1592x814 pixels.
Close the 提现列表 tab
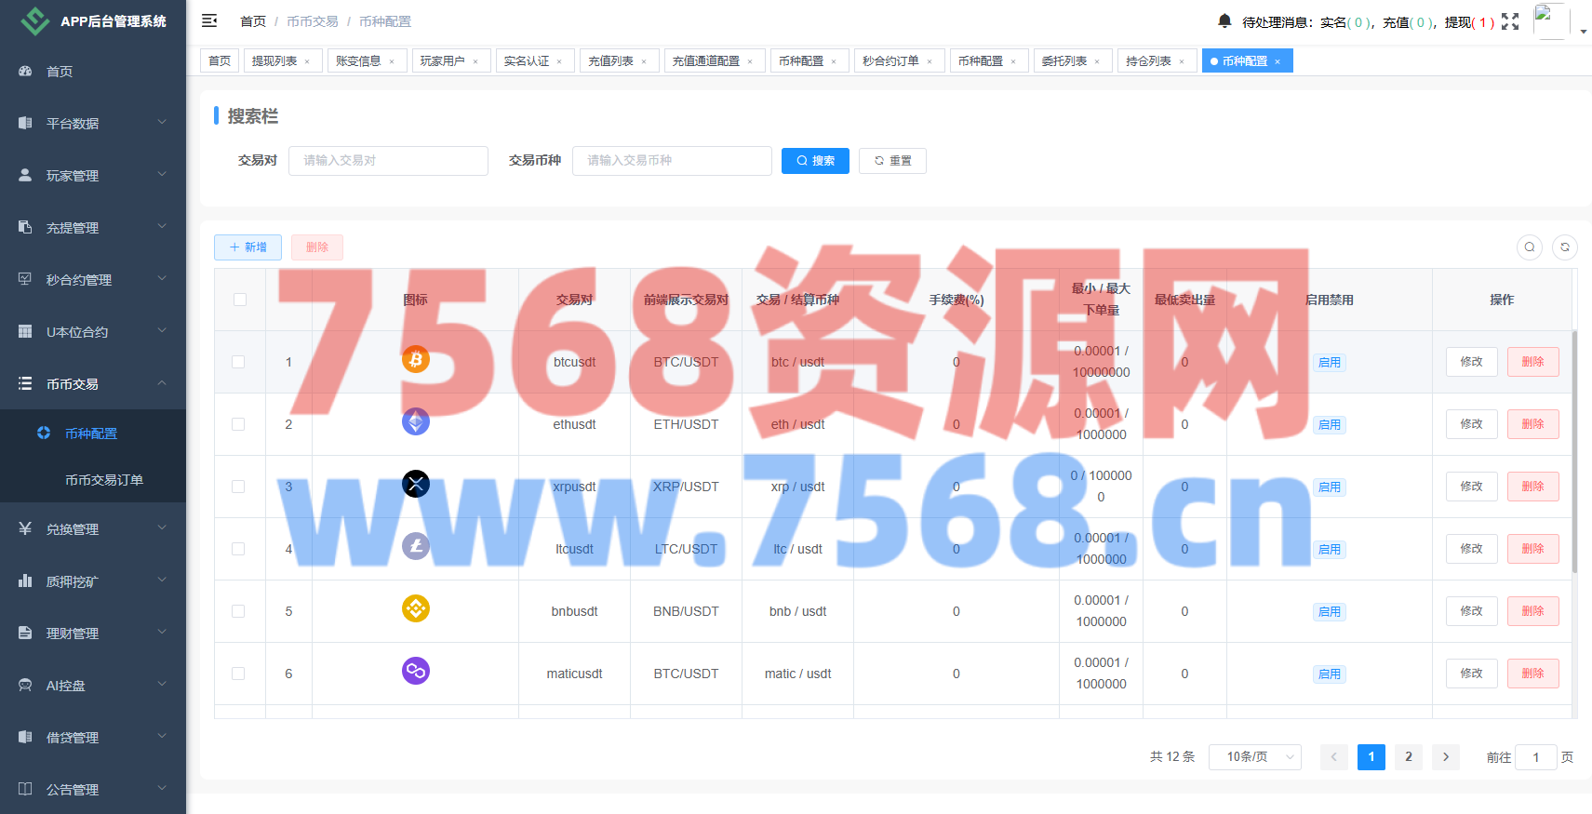(308, 62)
